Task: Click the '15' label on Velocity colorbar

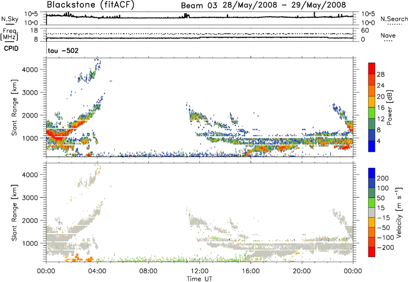Action: point(380,208)
